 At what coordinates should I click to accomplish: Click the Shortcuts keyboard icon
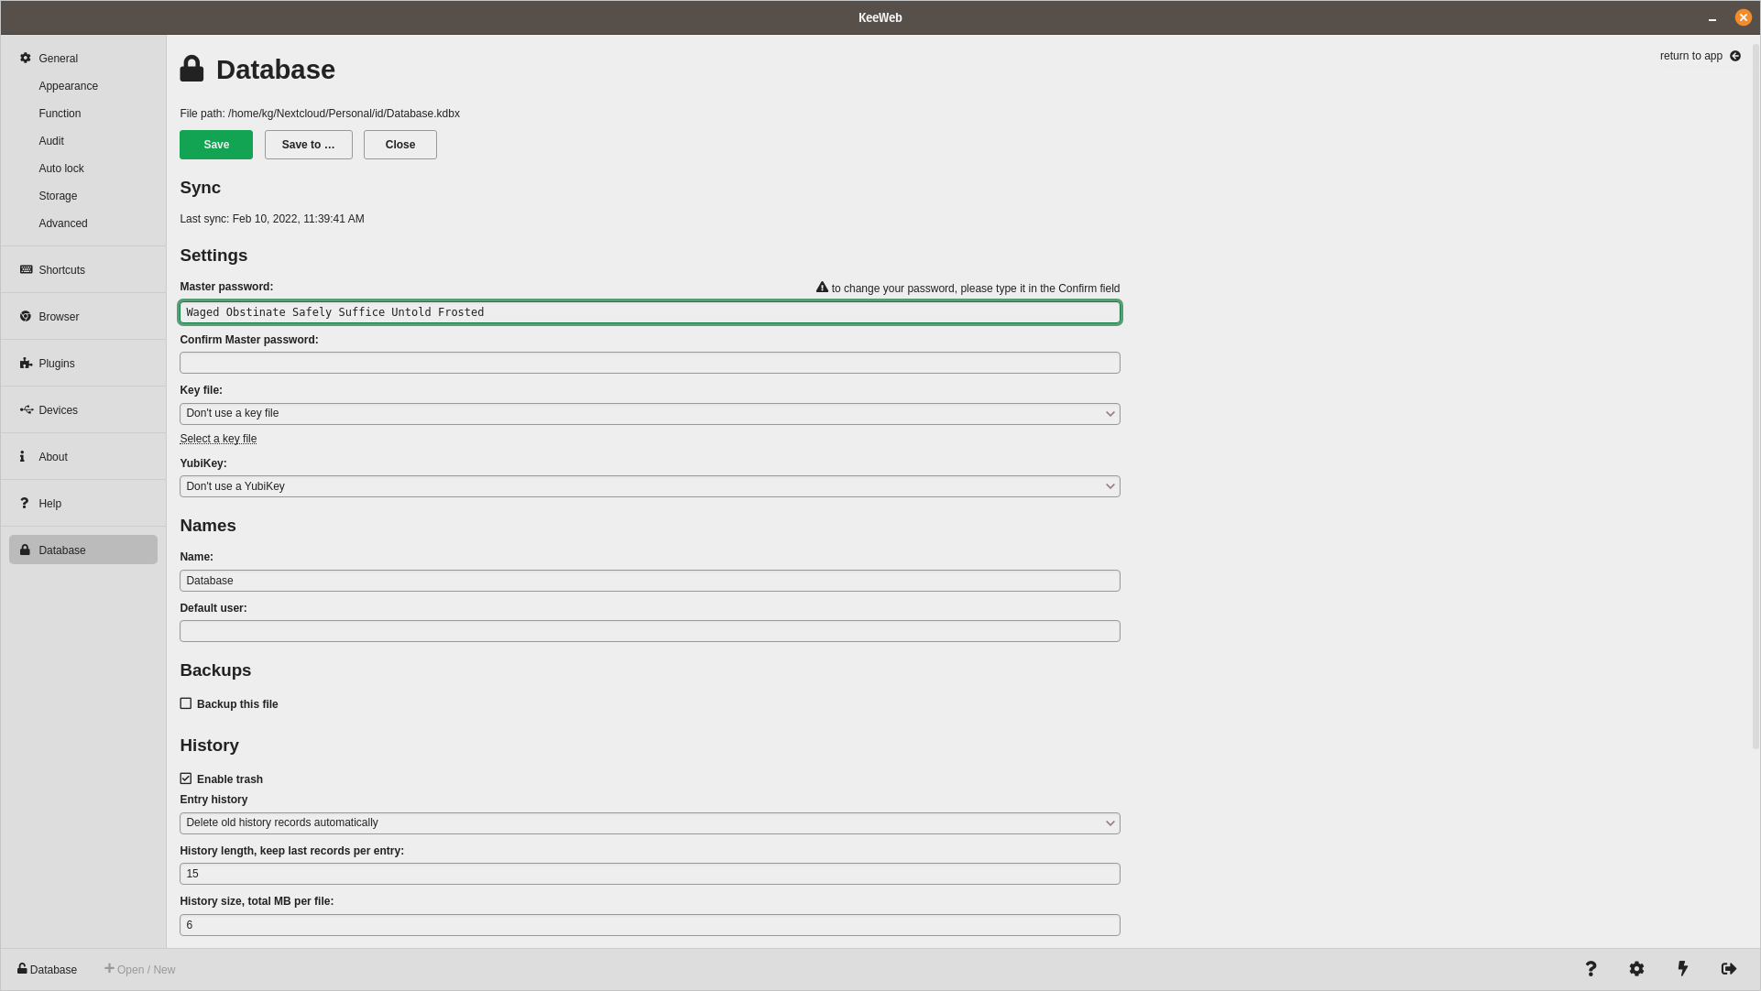26,270
